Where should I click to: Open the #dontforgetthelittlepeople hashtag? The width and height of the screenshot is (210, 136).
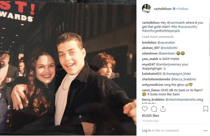[161, 31]
